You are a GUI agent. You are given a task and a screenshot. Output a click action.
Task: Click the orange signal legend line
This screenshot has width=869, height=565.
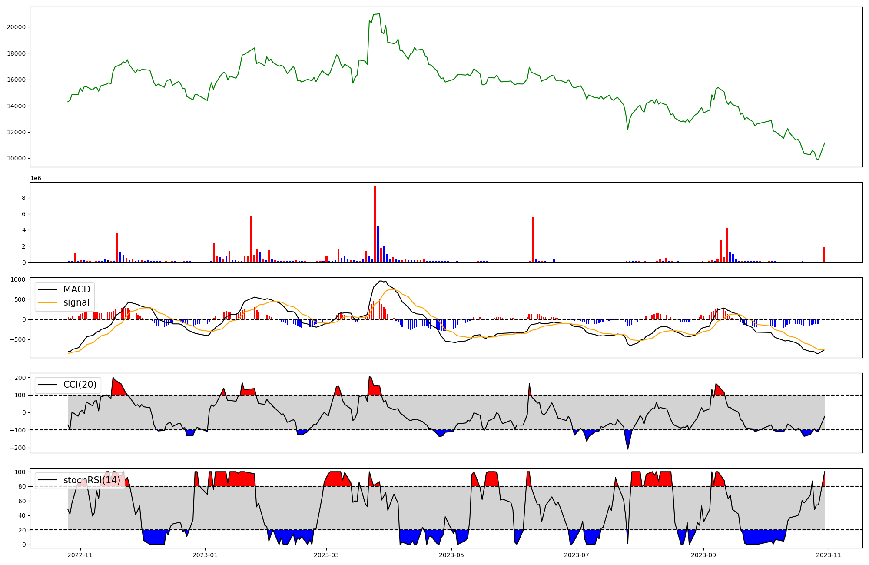click(48, 302)
